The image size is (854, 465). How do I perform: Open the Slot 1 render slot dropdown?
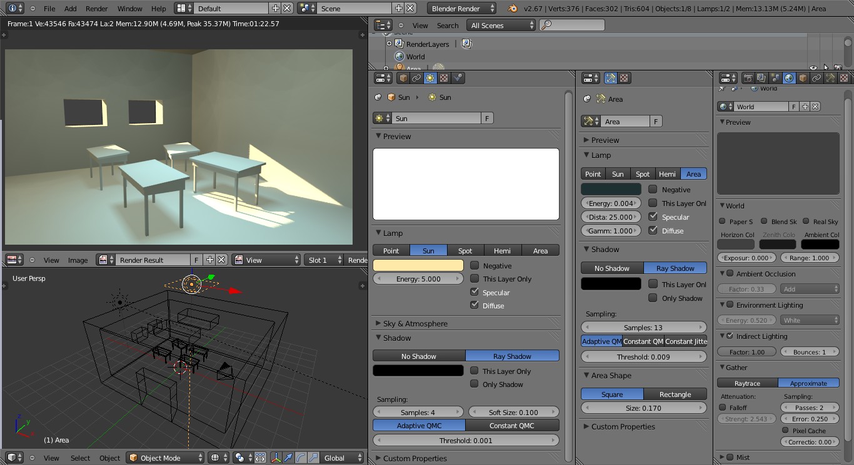pyautogui.click(x=324, y=260)
